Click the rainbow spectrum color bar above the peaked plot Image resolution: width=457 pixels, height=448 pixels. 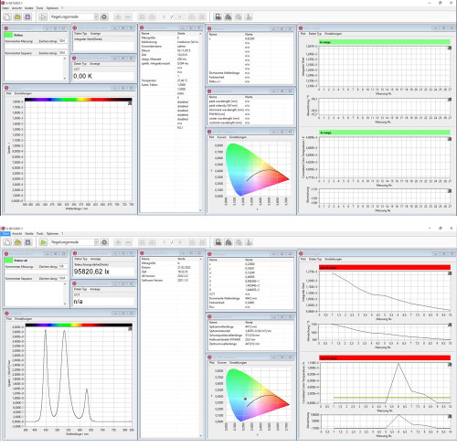79,325
